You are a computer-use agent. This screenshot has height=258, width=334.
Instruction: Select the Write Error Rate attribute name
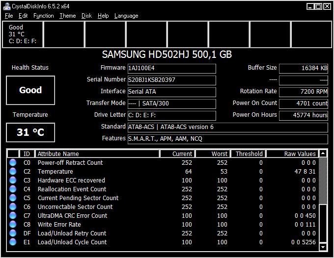pos(59,224)
